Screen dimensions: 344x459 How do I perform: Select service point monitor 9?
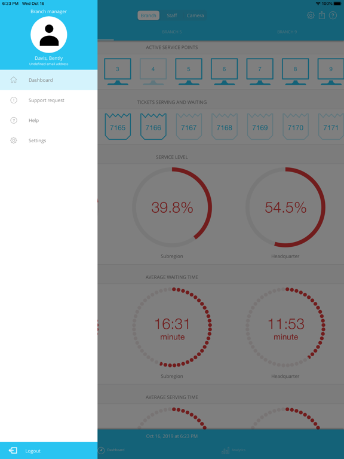coord(331,72)
